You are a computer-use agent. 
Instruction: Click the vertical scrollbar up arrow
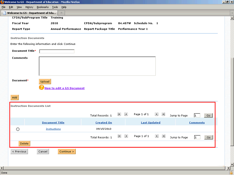point(232,18)
